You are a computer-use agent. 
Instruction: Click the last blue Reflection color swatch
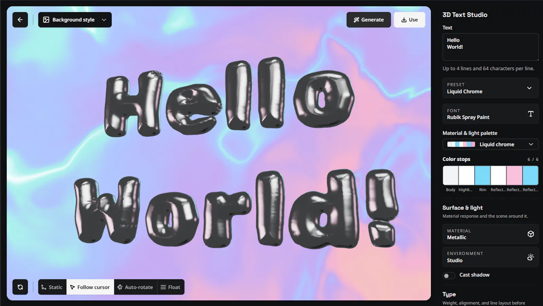[530, 175]
